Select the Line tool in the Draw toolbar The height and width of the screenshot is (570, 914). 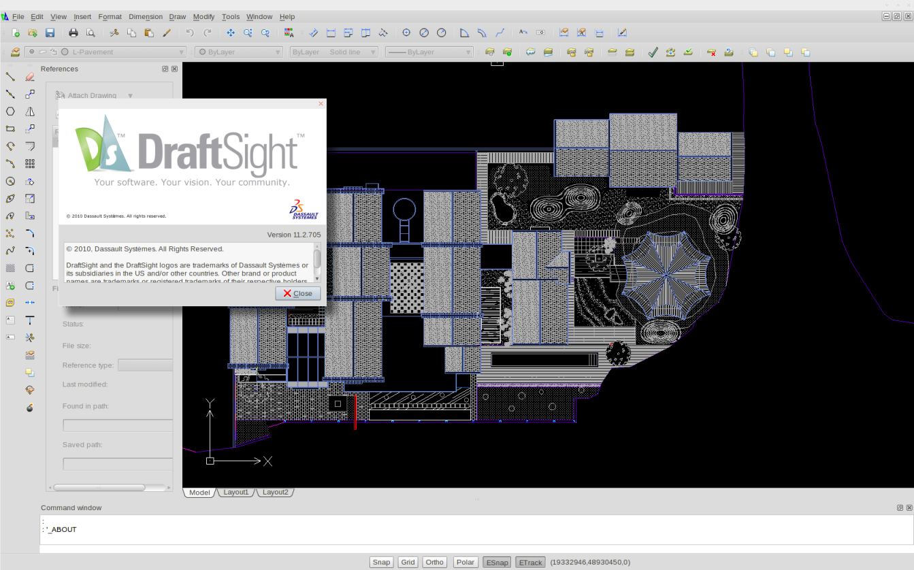[10, 76]
